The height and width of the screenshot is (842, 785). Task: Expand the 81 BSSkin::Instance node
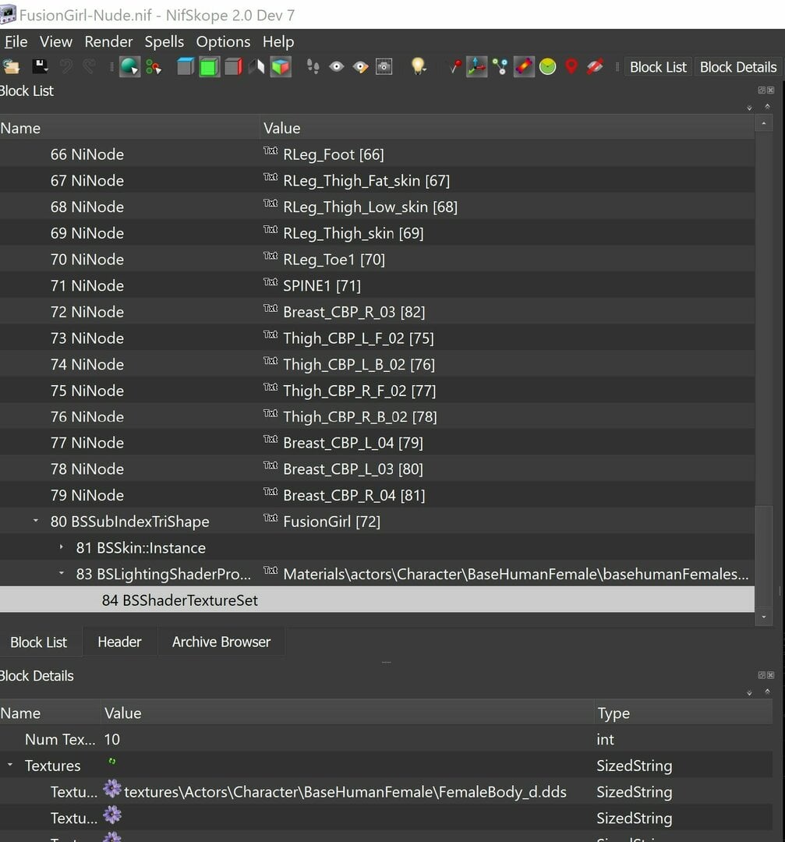pyautogui.click(x=62, y=547)
